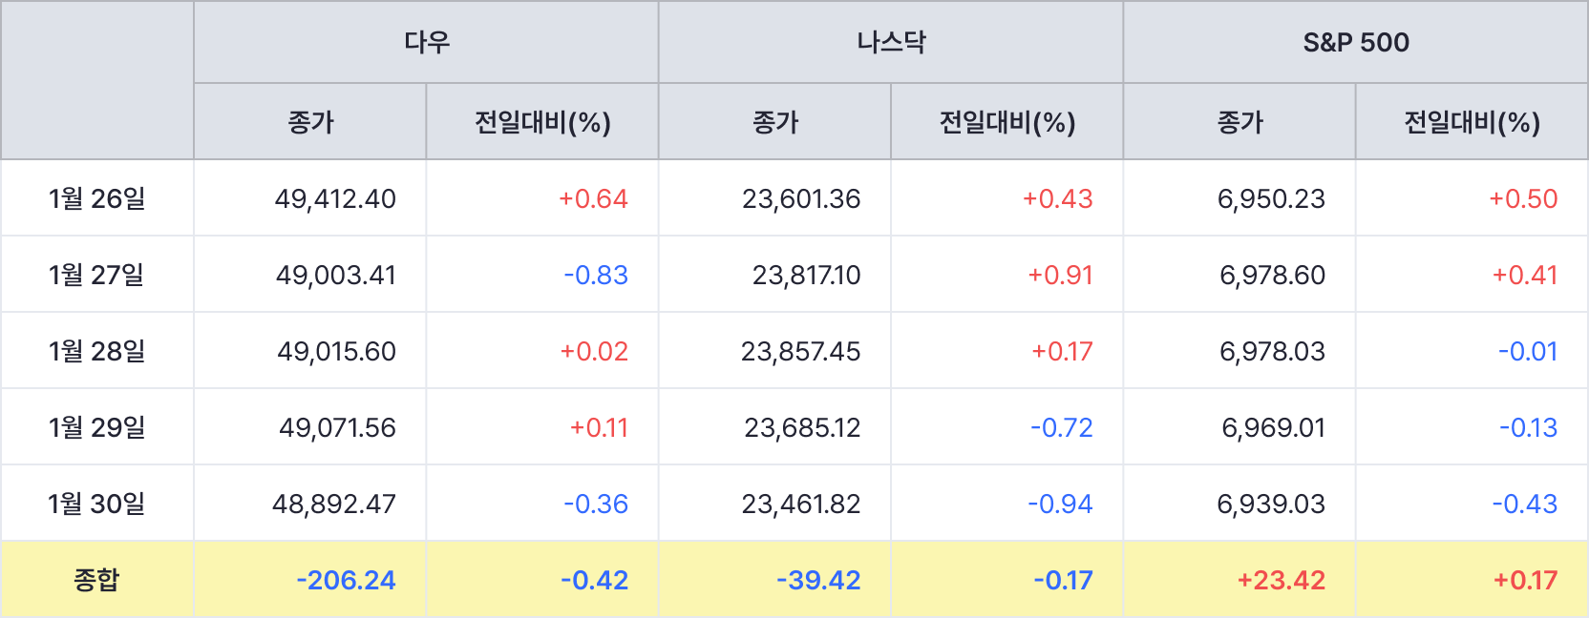
Task: Click the 1월 30일 row label
Action: [97, 504]
